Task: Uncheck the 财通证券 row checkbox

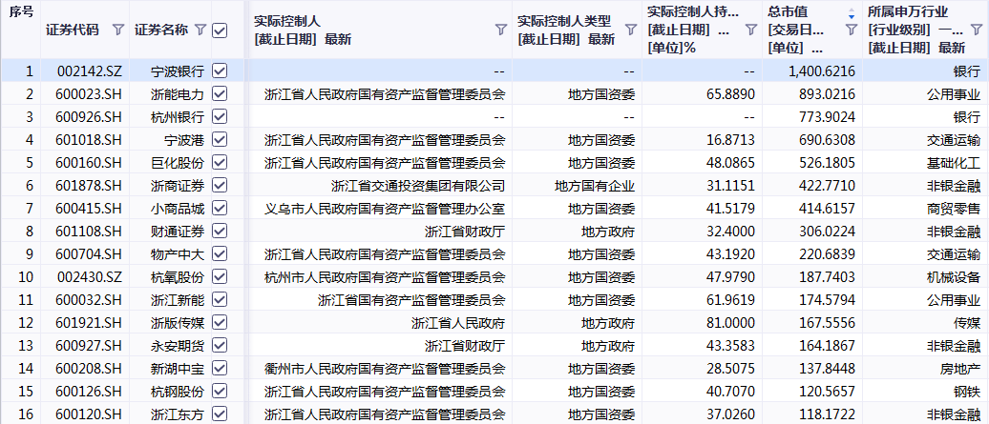Action: click(x=220, y=231)
